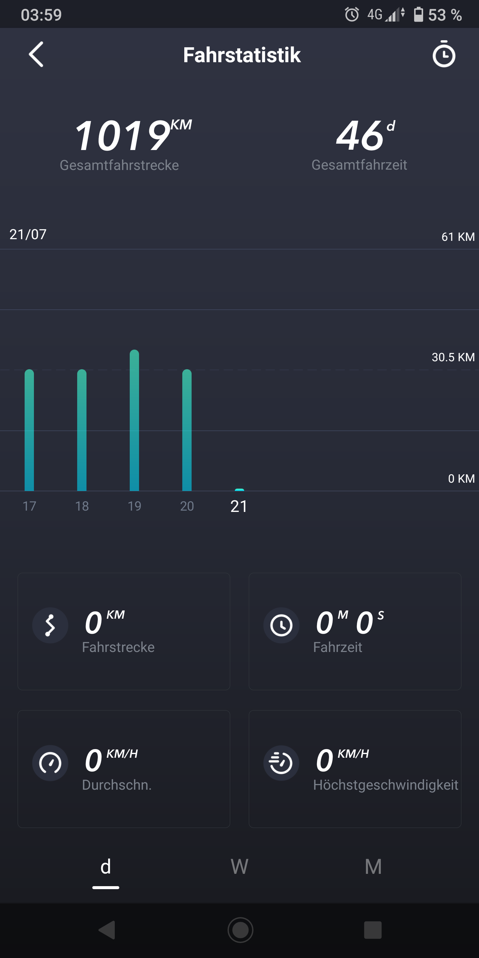Tap the back arrow icon

[36, 54]
